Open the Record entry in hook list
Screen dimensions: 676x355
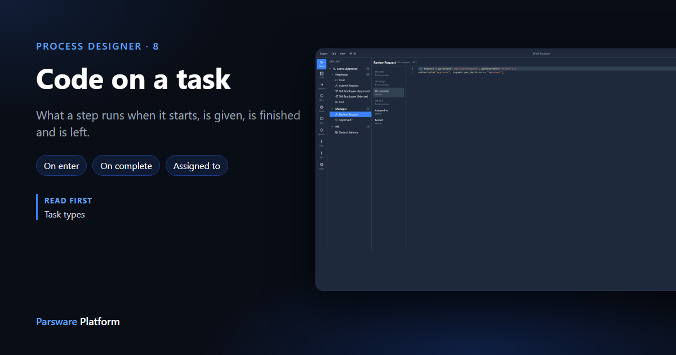tap(389, 122)
